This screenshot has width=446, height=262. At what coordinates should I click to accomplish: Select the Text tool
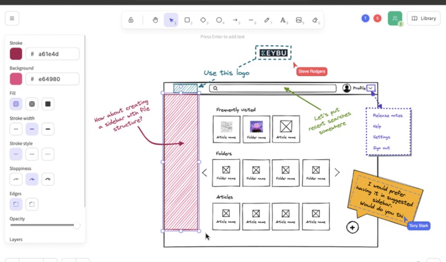pos(283,20)
